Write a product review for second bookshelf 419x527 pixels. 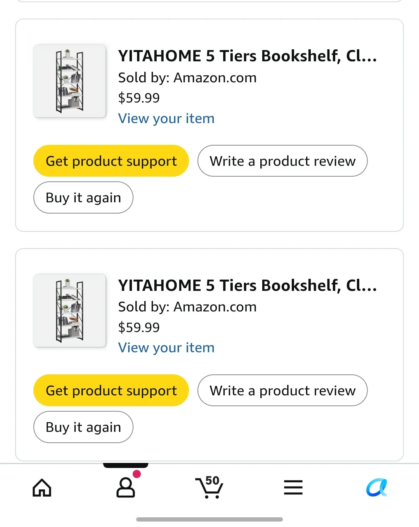click(x=282, y=390)
